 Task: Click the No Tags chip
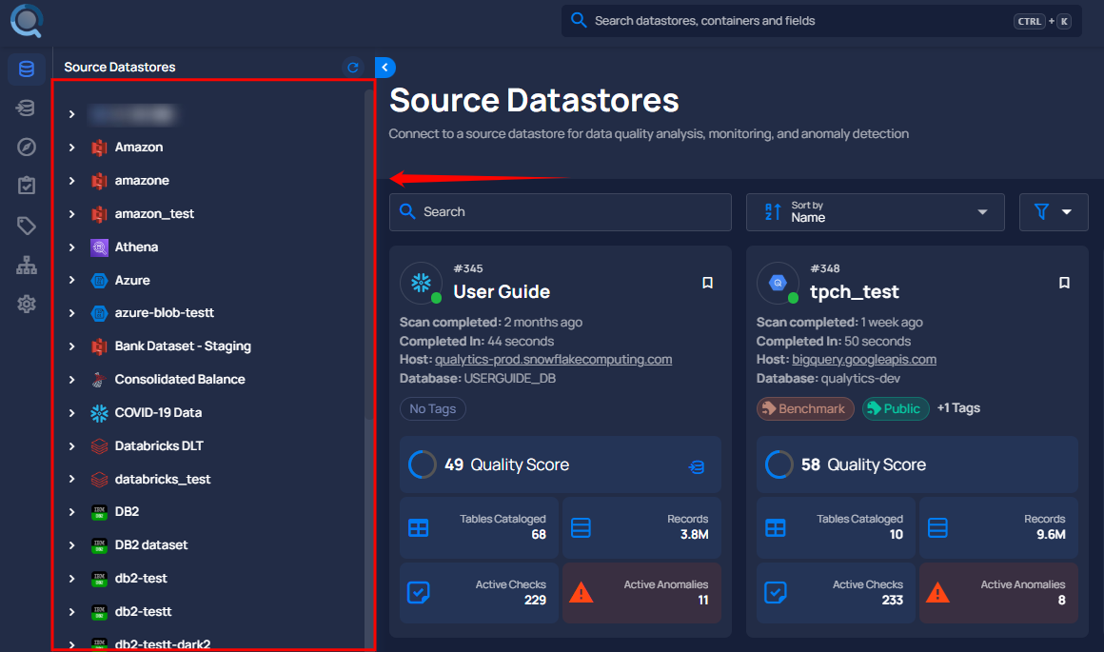click(x=432, y=408)
